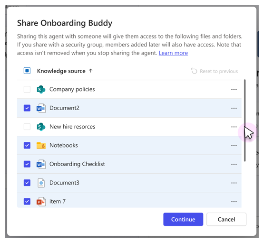
Task: Select the Document3 row text
Action: point(64,183)
